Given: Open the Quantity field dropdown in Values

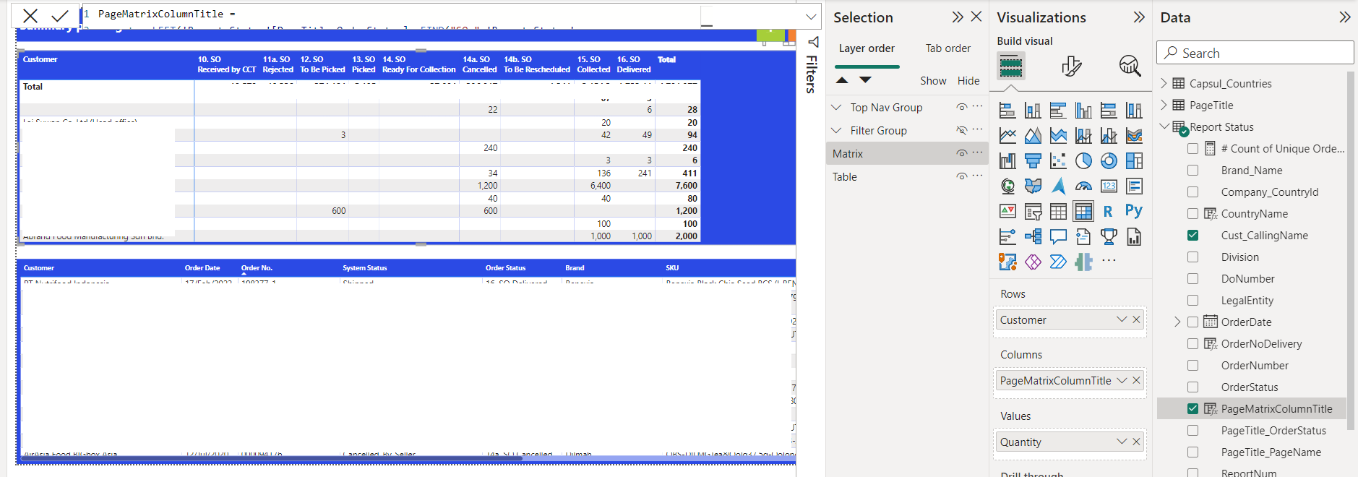Looking at the screenshot, I should click(x=1121, y=442).
